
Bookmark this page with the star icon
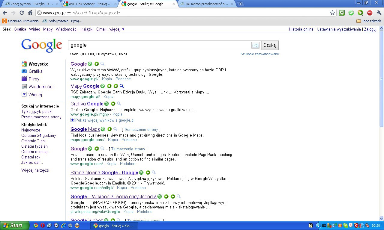click(332, 13)
